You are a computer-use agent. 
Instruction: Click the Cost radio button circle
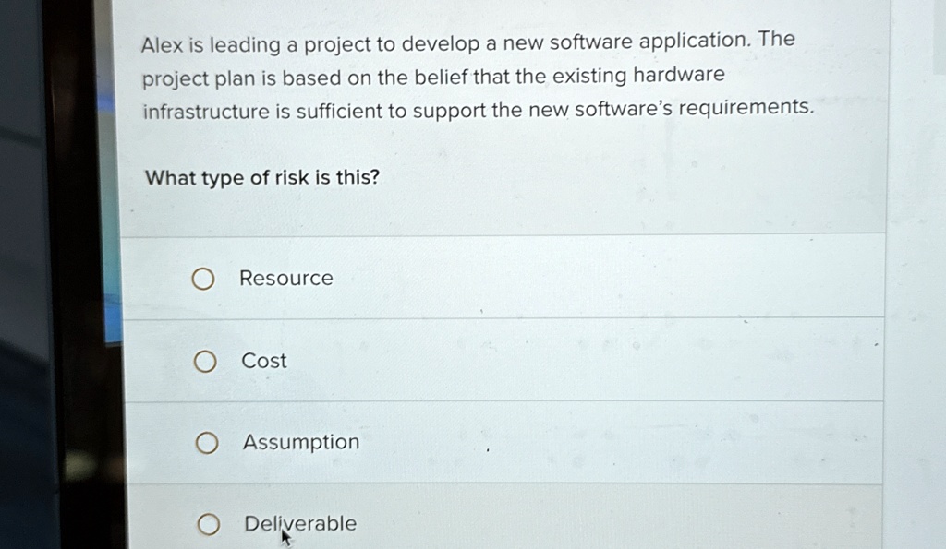coord(205,361)
